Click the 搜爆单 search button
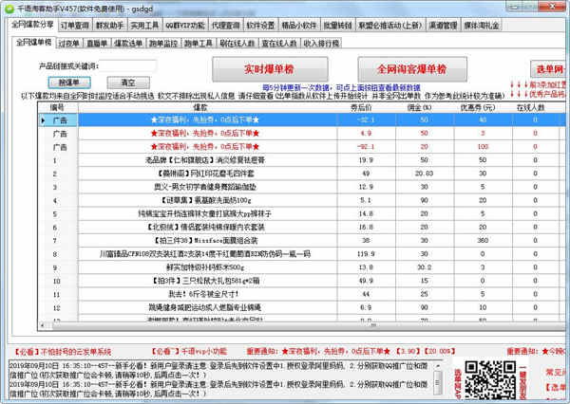The width and height of the screenshot is (570, 404). point(69,83)
